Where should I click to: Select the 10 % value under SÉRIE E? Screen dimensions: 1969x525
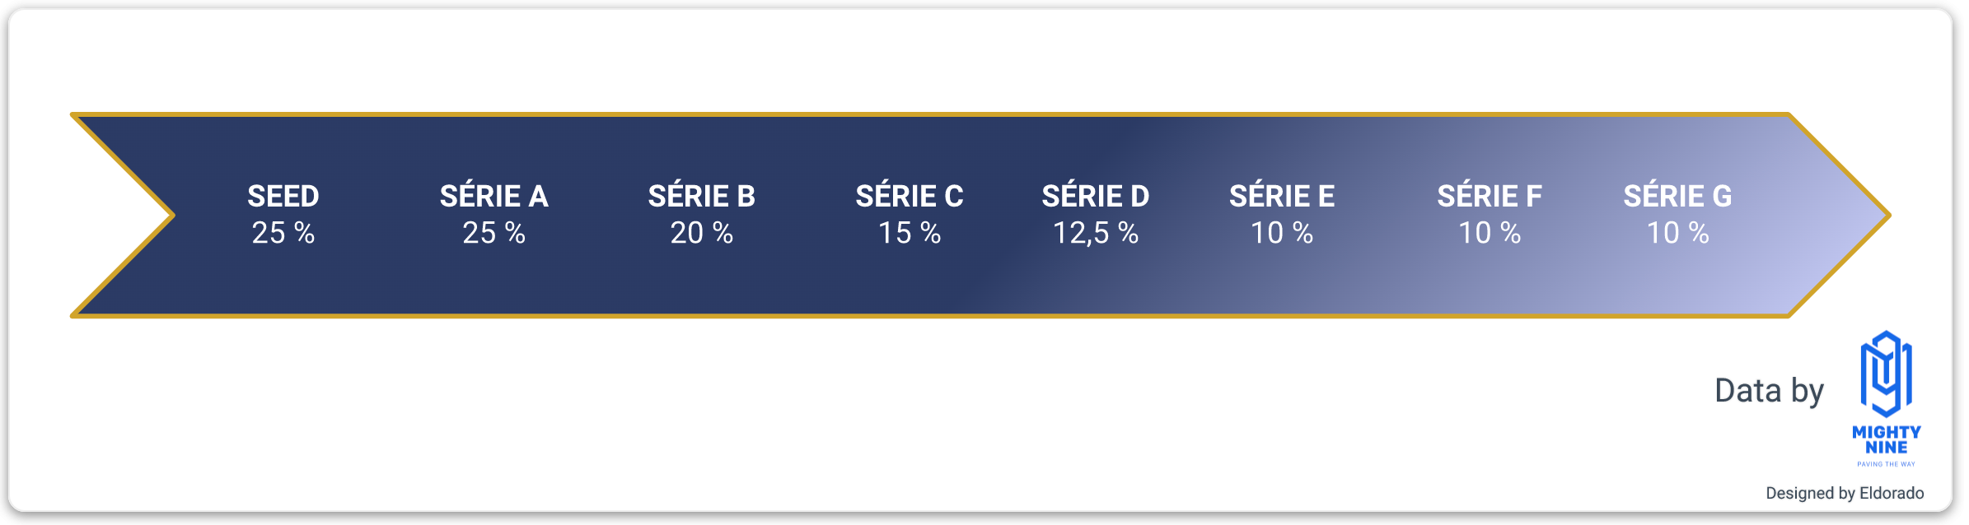click(1282, 233)
